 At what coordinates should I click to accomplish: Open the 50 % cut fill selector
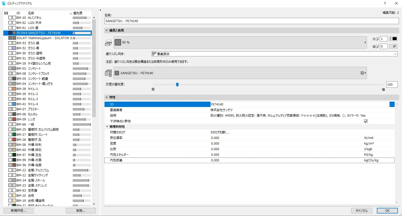click(240, 42)
